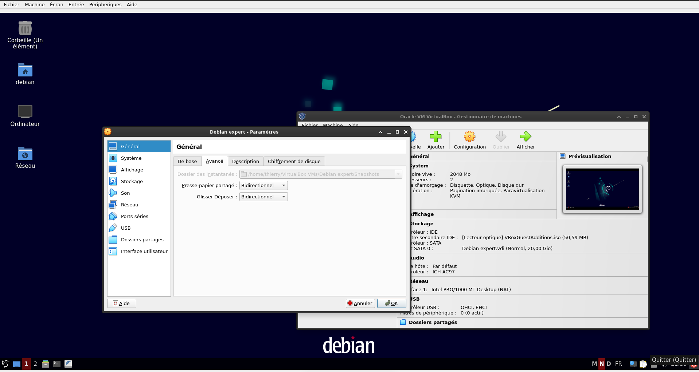Open the top Machine menu of the VM window
Image resolution: width=699 pixels, height=372 pixels.
pyautogui.click(x=35, y=4)
